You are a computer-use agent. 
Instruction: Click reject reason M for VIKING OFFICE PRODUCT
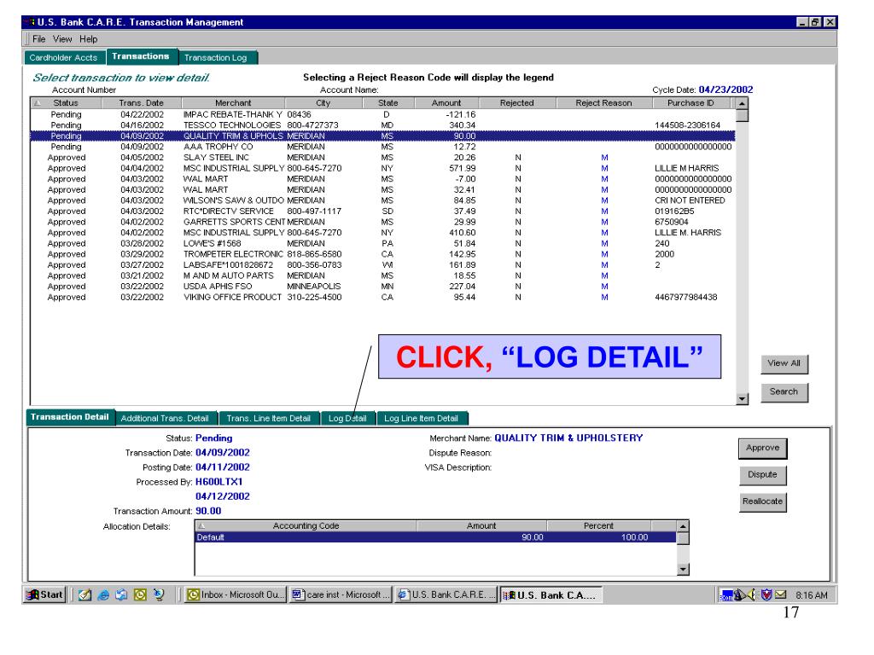tap(605, 298)
